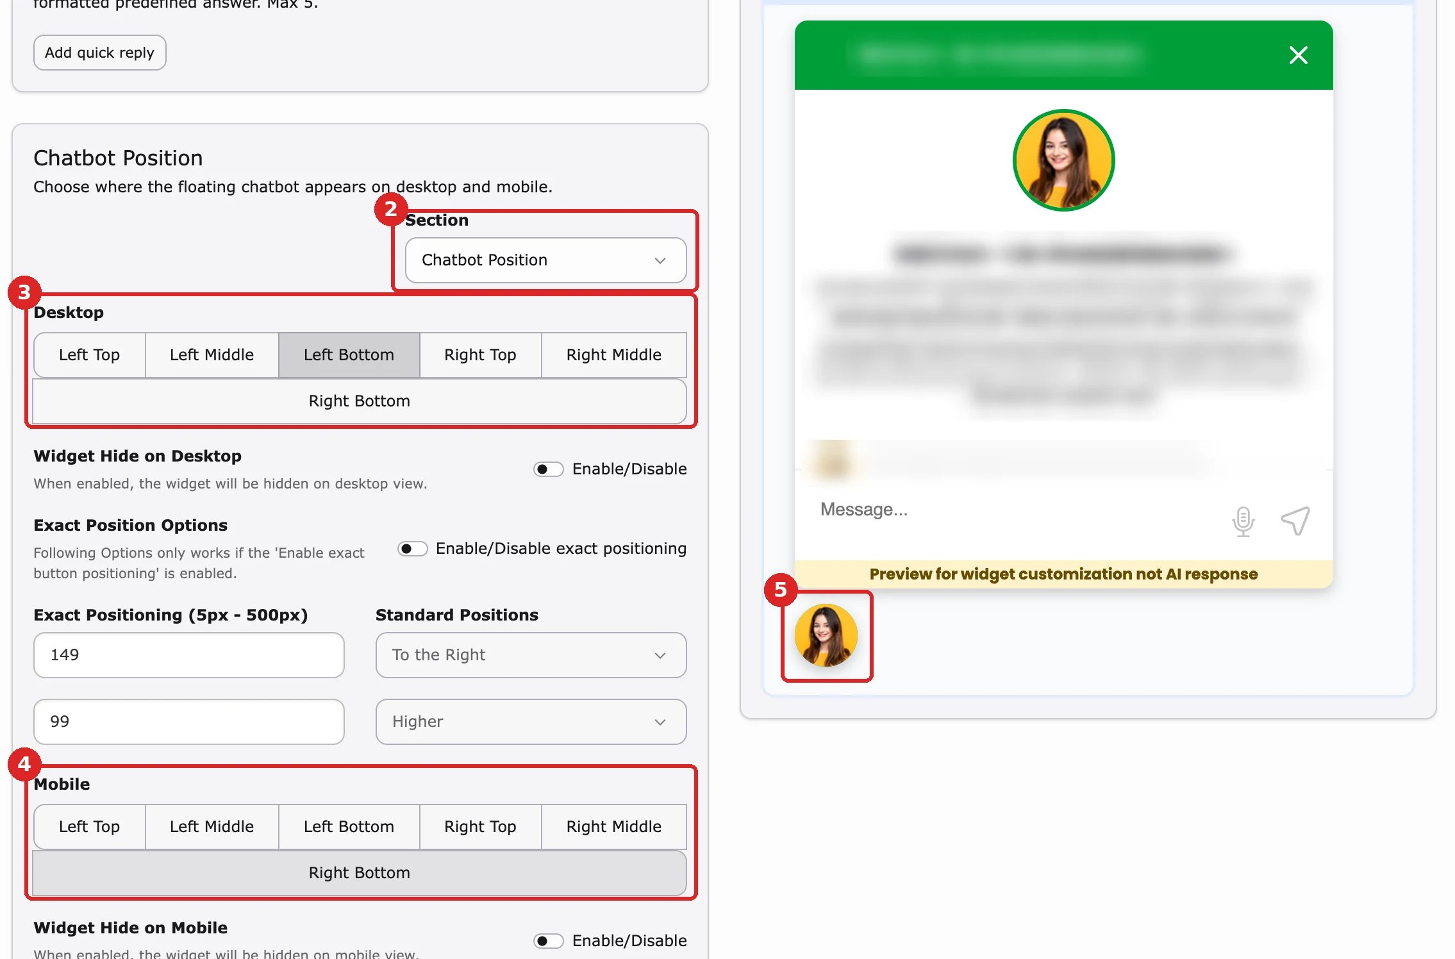Select Mobile Right Middle position
The image size is (1455, 959).
(x=613, y=827)
